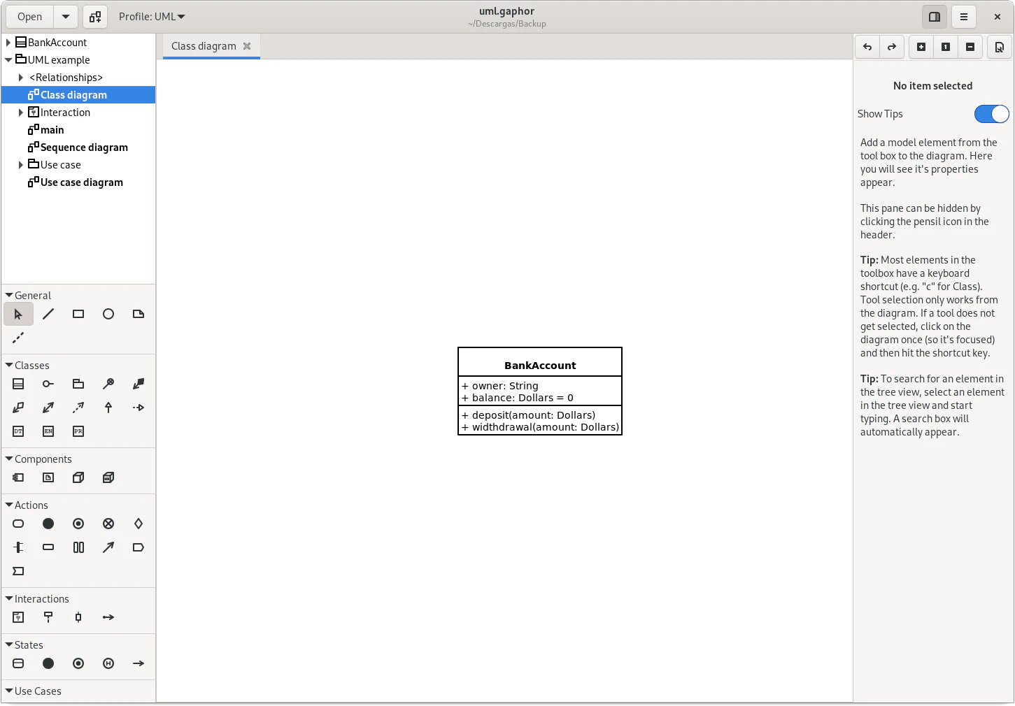Click the zoom in plus button
This screenshot has height=706, width=1015.
[921, 47]
